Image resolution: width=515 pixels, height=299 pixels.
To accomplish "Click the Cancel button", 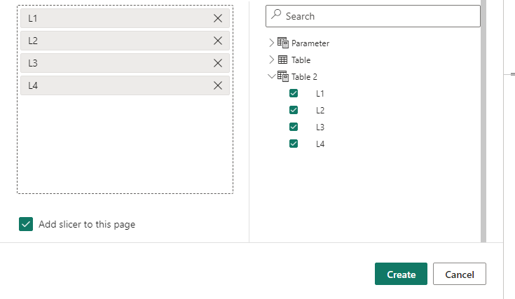I will (460, 274).
